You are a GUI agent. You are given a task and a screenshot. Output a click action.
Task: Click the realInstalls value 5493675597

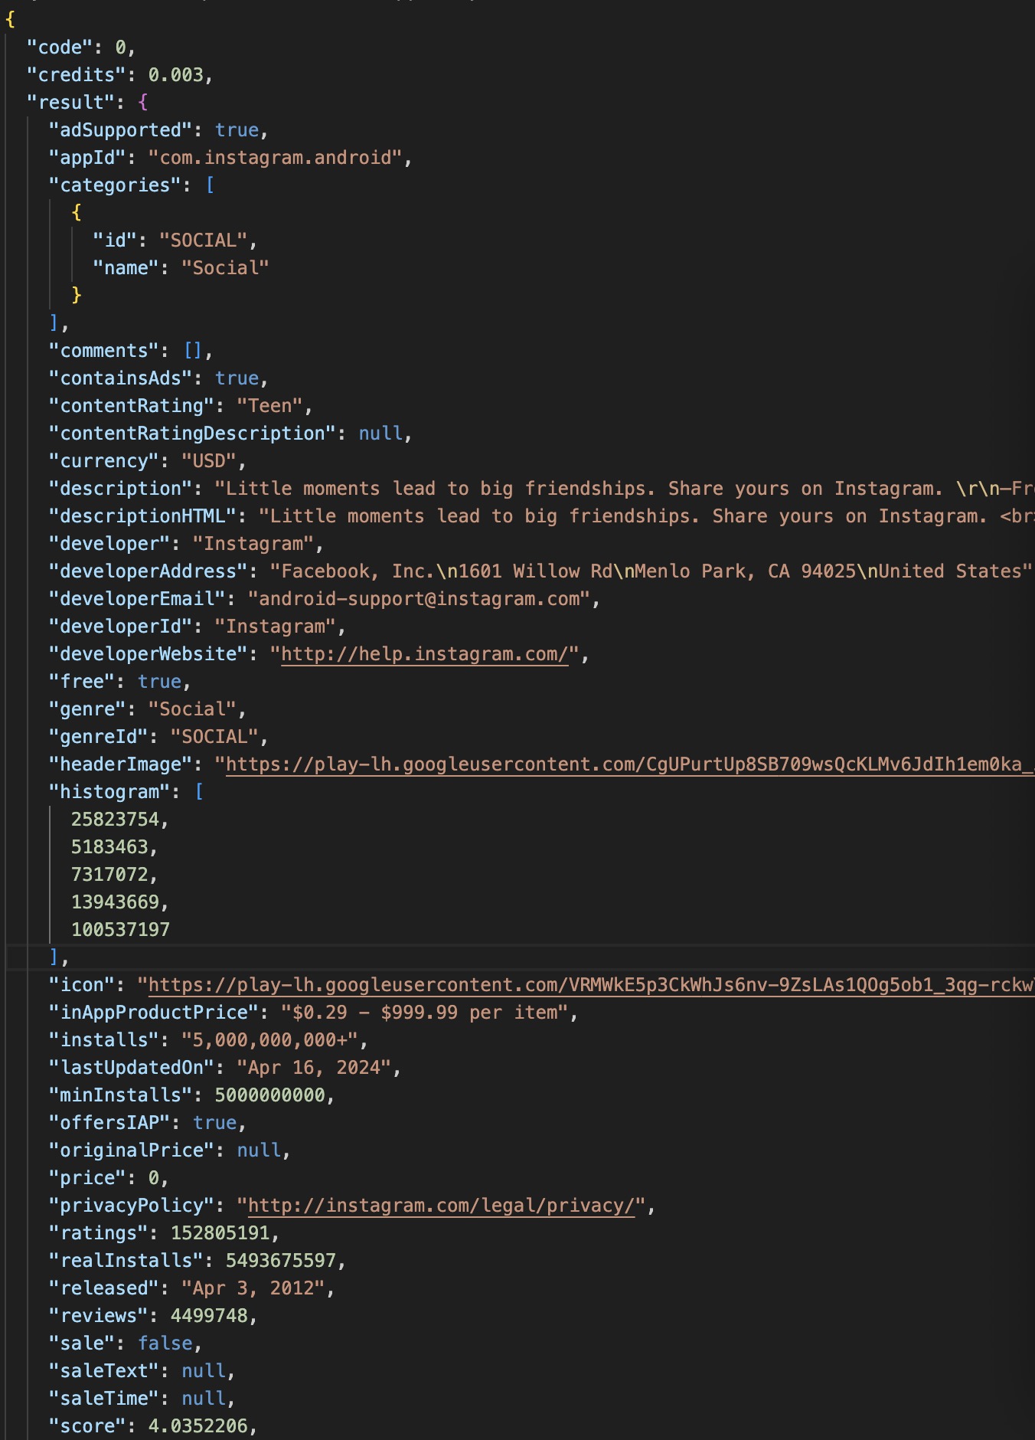point(281,1261)
